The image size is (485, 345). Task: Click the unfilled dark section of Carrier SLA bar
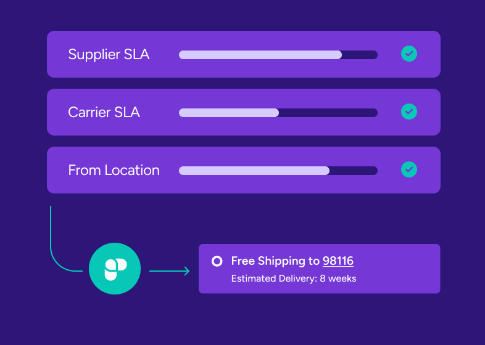pyautogui.click(x=328, y=113)
